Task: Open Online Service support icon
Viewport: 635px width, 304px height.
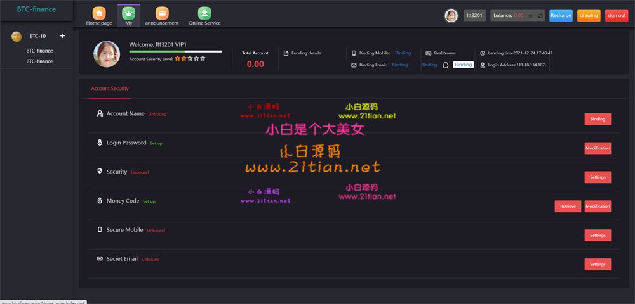Action: 204,13
